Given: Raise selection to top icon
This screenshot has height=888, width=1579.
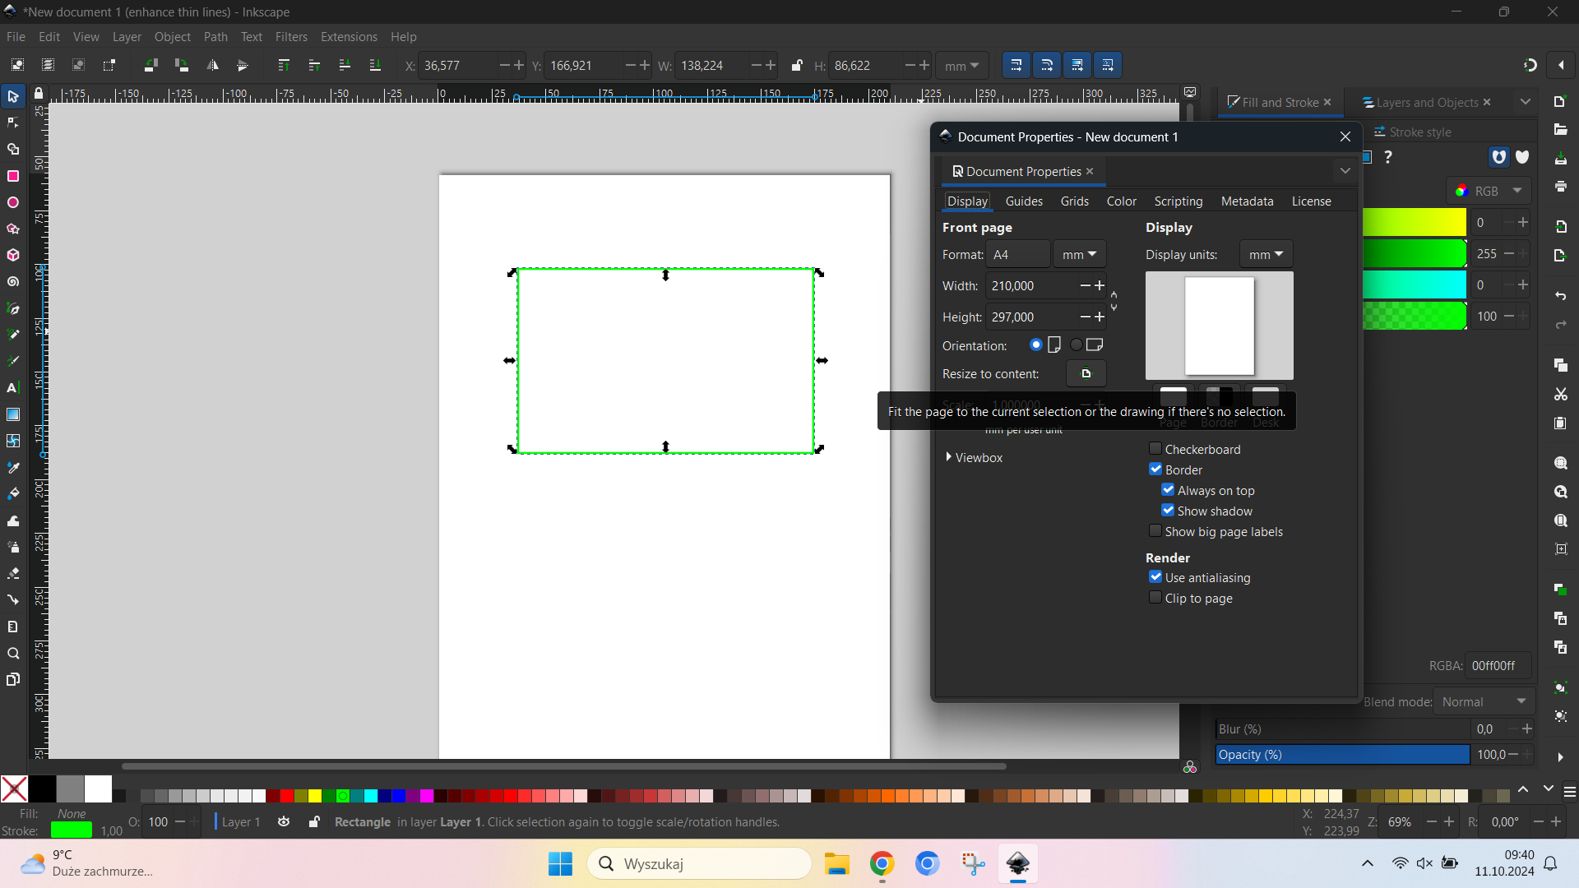Looking at the screenshot, I should point(284,65).
